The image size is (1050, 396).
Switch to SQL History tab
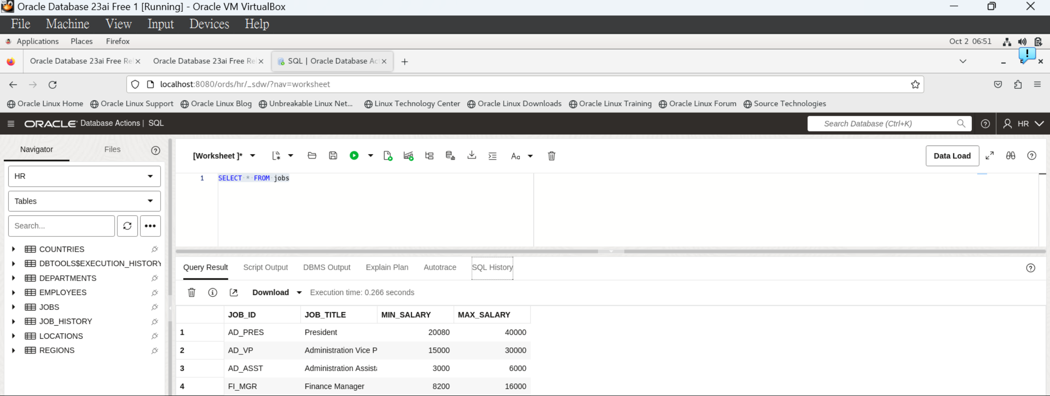click(492, 267)
